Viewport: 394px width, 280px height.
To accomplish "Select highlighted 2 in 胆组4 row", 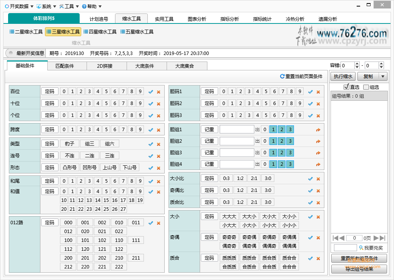I will coord(282,164).
